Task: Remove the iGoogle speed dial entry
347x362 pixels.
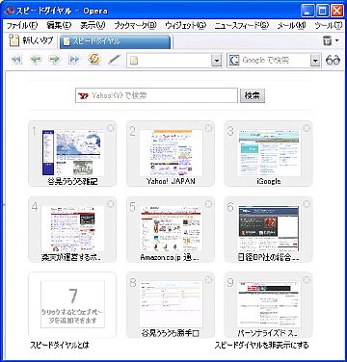Action: coord(307,128)
